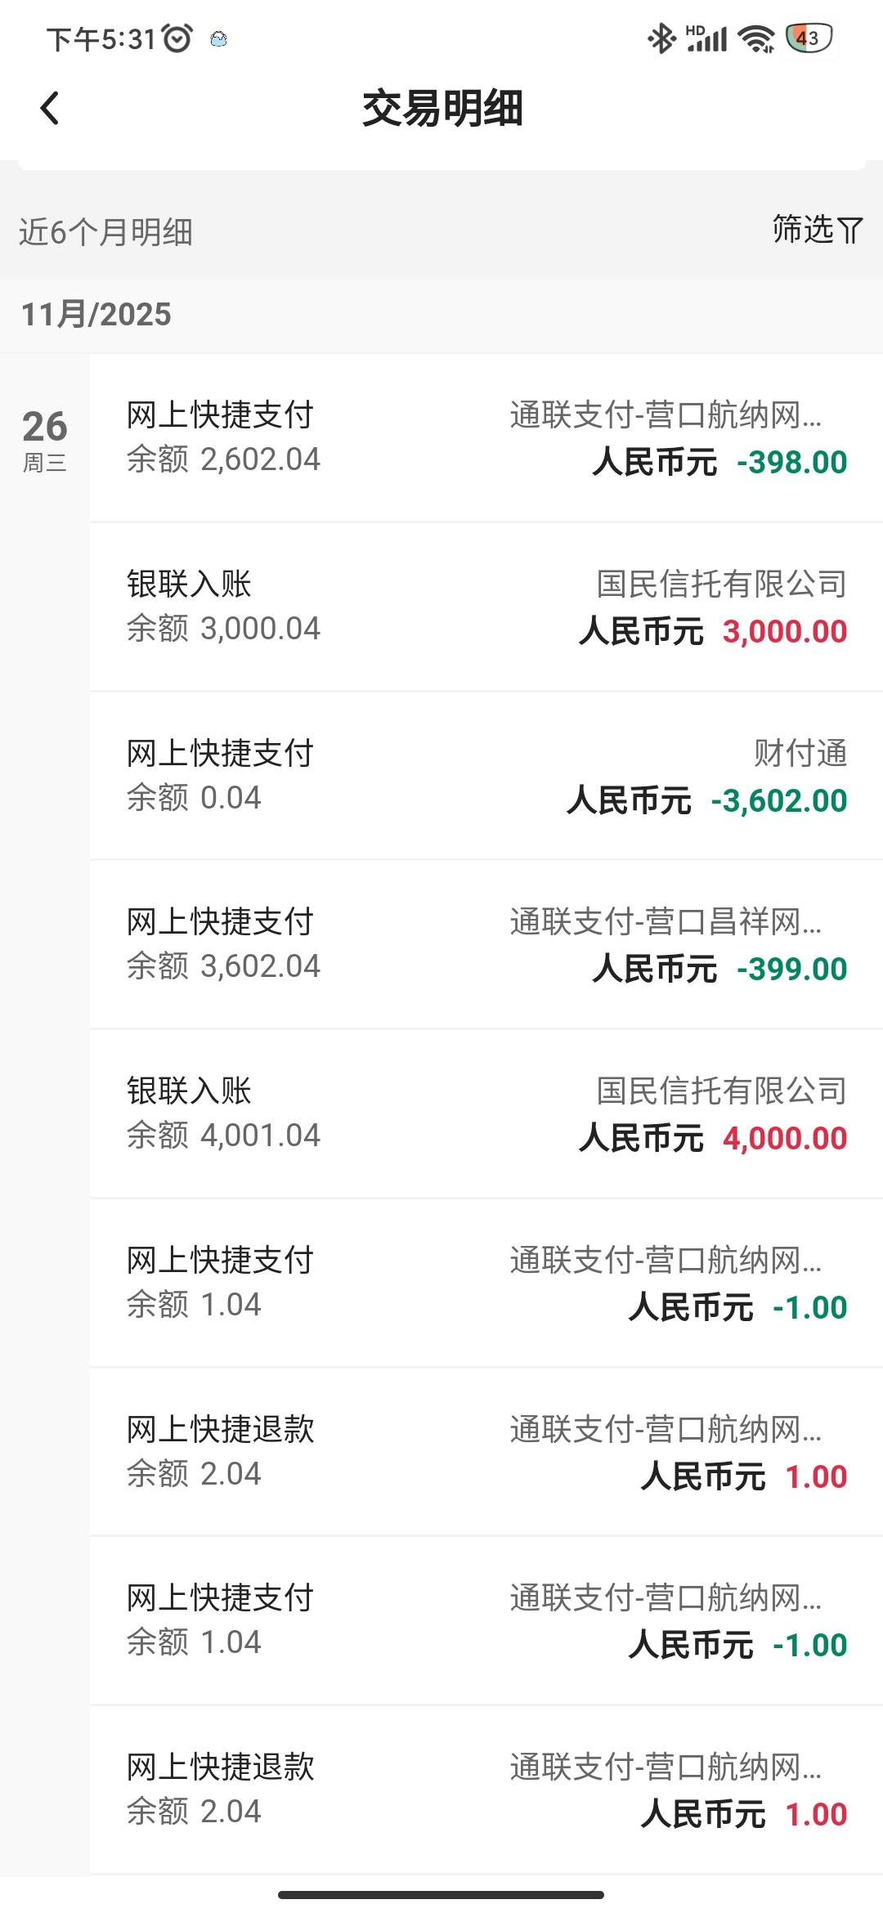The image size is (883, 1913).
Task: Open the 3,000.00 国民信托 deposit entry
Action: point(486,607)
